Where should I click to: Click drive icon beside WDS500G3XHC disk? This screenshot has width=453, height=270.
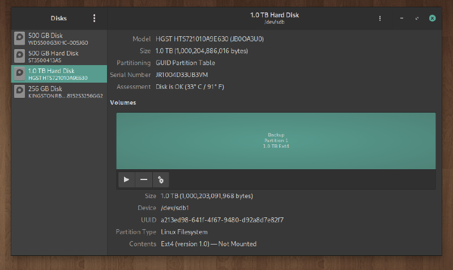pos(20,38)
